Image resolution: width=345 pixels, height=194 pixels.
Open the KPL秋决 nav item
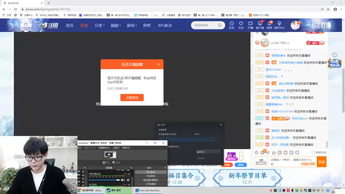tap(165, 25)
